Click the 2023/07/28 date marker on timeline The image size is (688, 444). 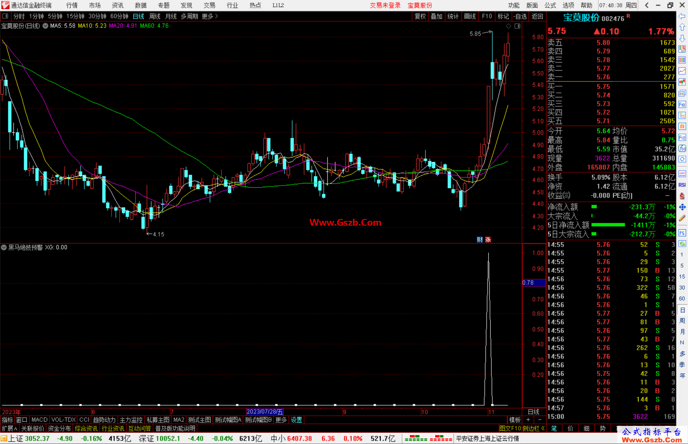265,412
